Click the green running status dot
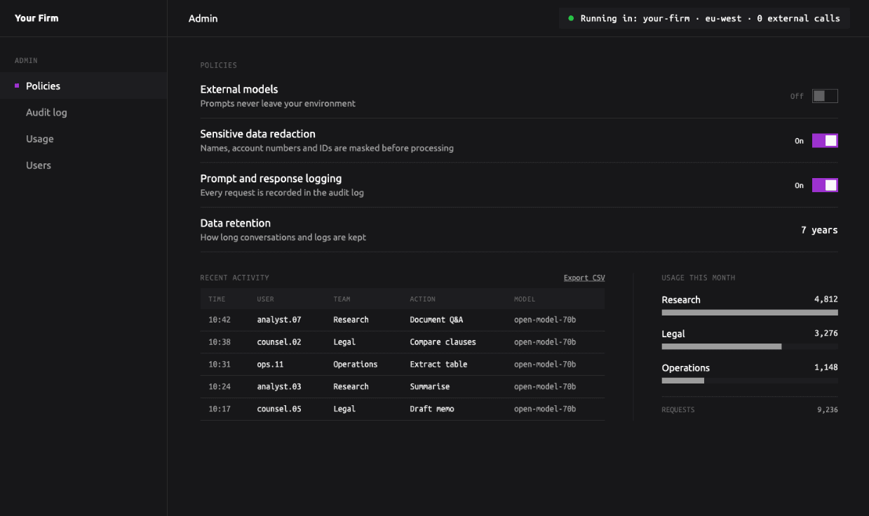 [571, 18]
